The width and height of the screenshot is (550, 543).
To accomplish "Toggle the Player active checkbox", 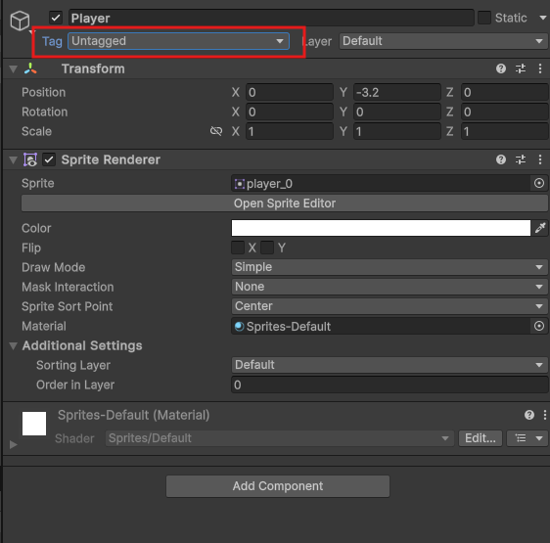I will coord(56,18).
